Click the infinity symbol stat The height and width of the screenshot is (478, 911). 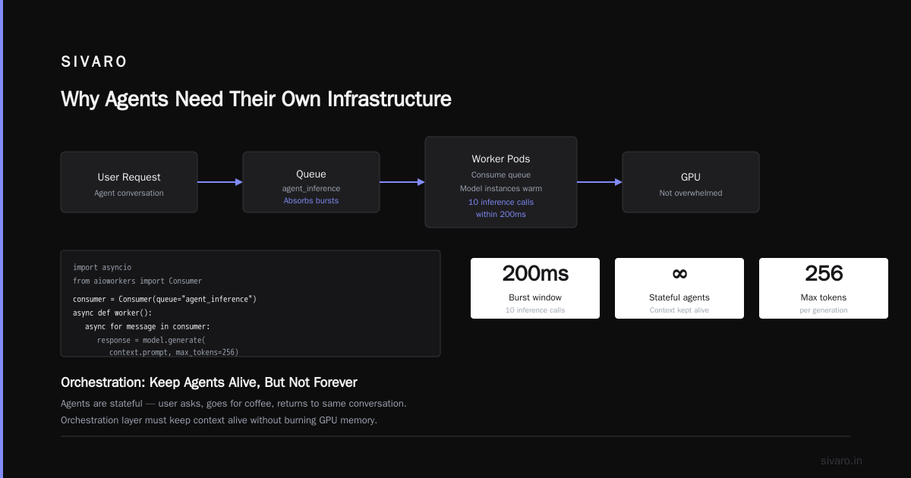tap(679, 273)
